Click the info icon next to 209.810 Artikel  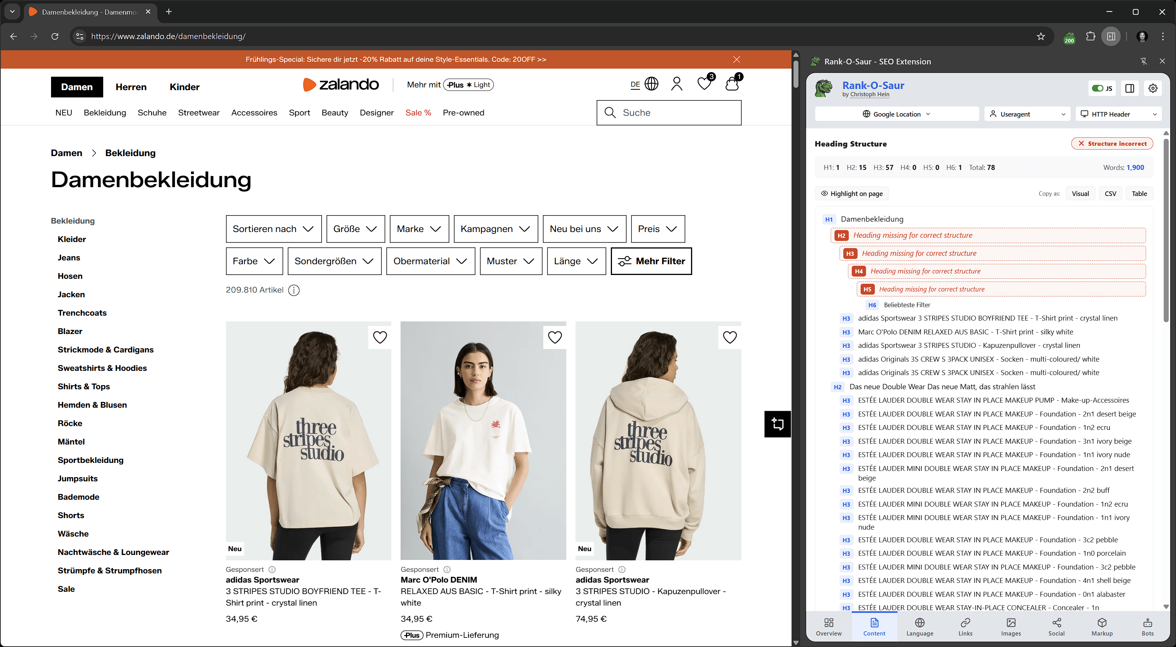click(x=294, y=290)
